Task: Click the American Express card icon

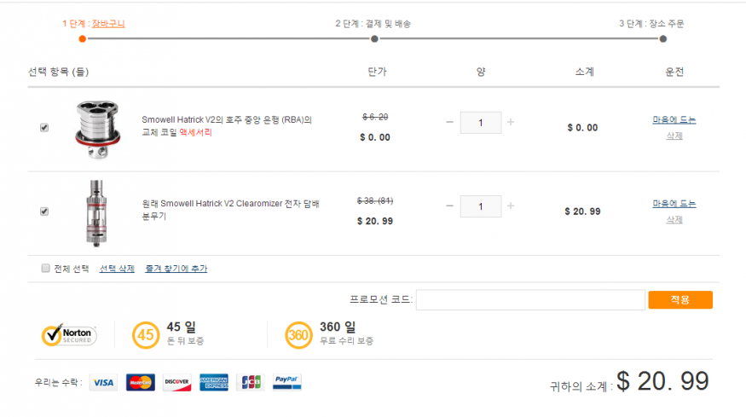Action: coord(214,382)
